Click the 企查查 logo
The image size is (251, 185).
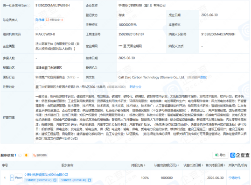pos(240,155)
